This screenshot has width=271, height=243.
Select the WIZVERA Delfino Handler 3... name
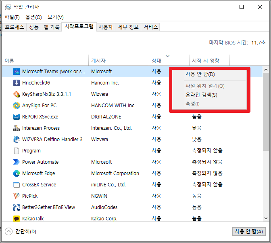(x=54, y=139)
